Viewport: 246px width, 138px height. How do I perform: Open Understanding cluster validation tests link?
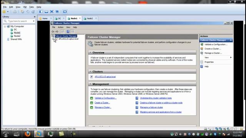click(x=156, y=98)
